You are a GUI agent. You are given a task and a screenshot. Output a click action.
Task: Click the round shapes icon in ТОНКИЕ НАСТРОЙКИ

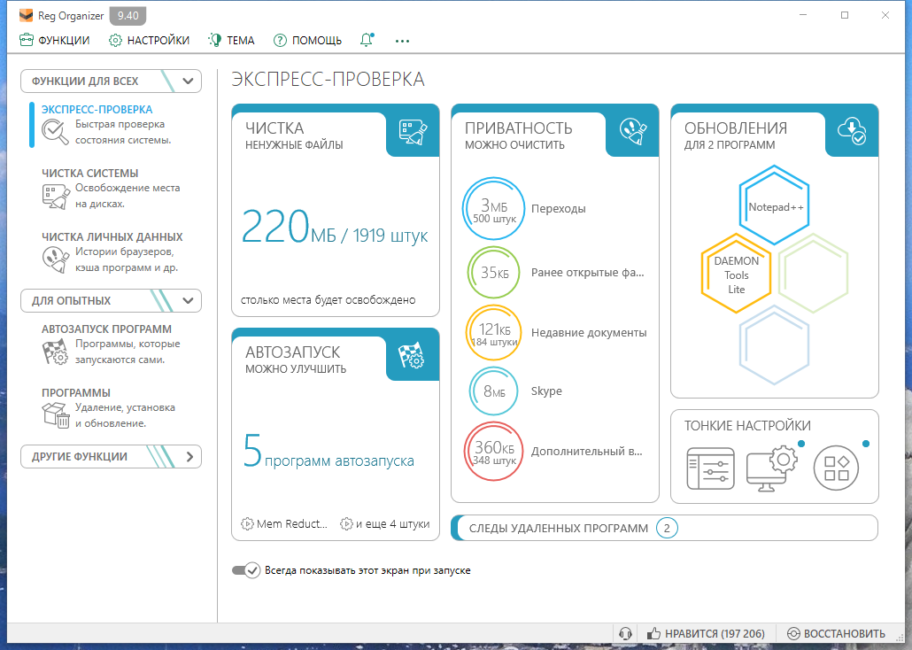836,470
